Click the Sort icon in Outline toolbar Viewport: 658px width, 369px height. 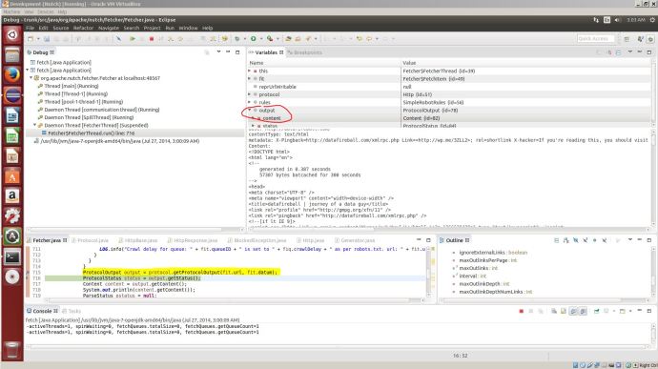pos(566,240)
